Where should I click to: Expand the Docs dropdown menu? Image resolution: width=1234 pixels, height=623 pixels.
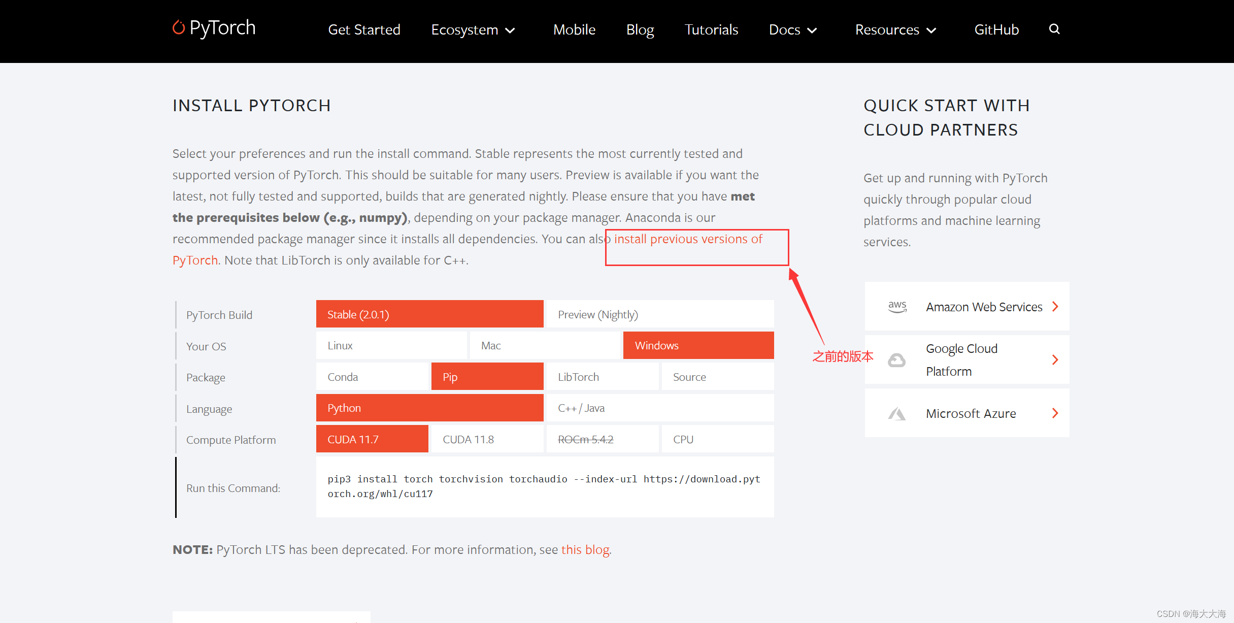click(x=792, y=30)
